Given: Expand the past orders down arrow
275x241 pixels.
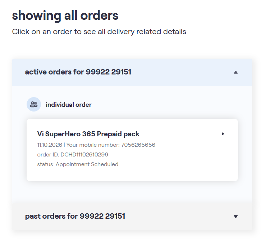Looking at the screenshot, I should tap(236, 217).
